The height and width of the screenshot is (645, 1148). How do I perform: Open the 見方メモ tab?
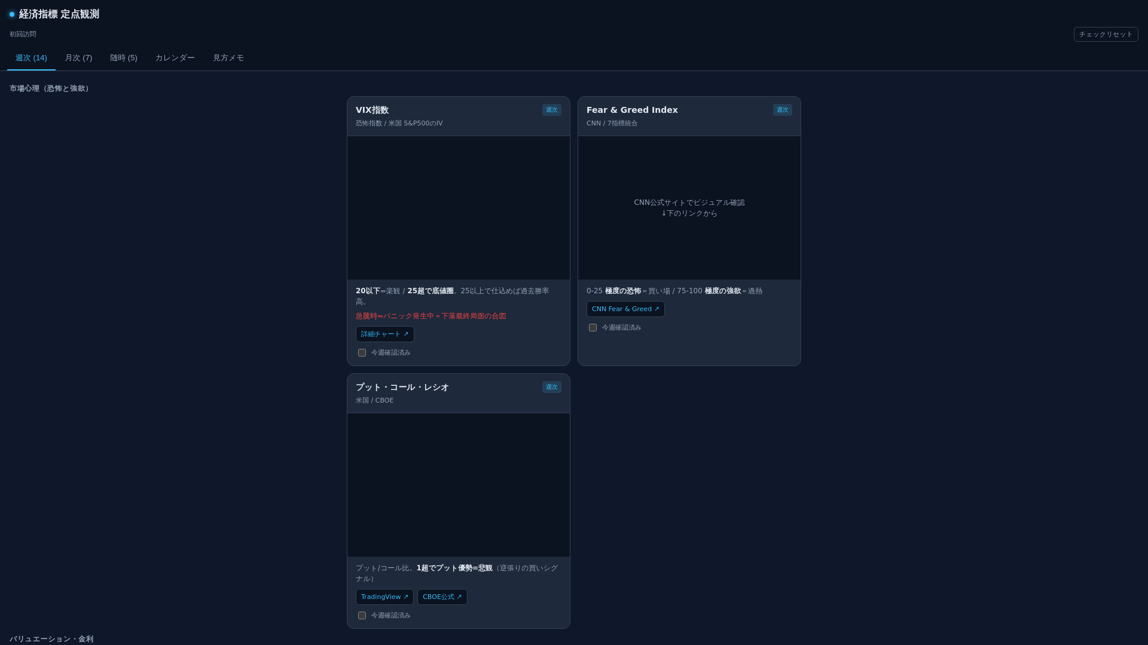(x=228, y=58)
